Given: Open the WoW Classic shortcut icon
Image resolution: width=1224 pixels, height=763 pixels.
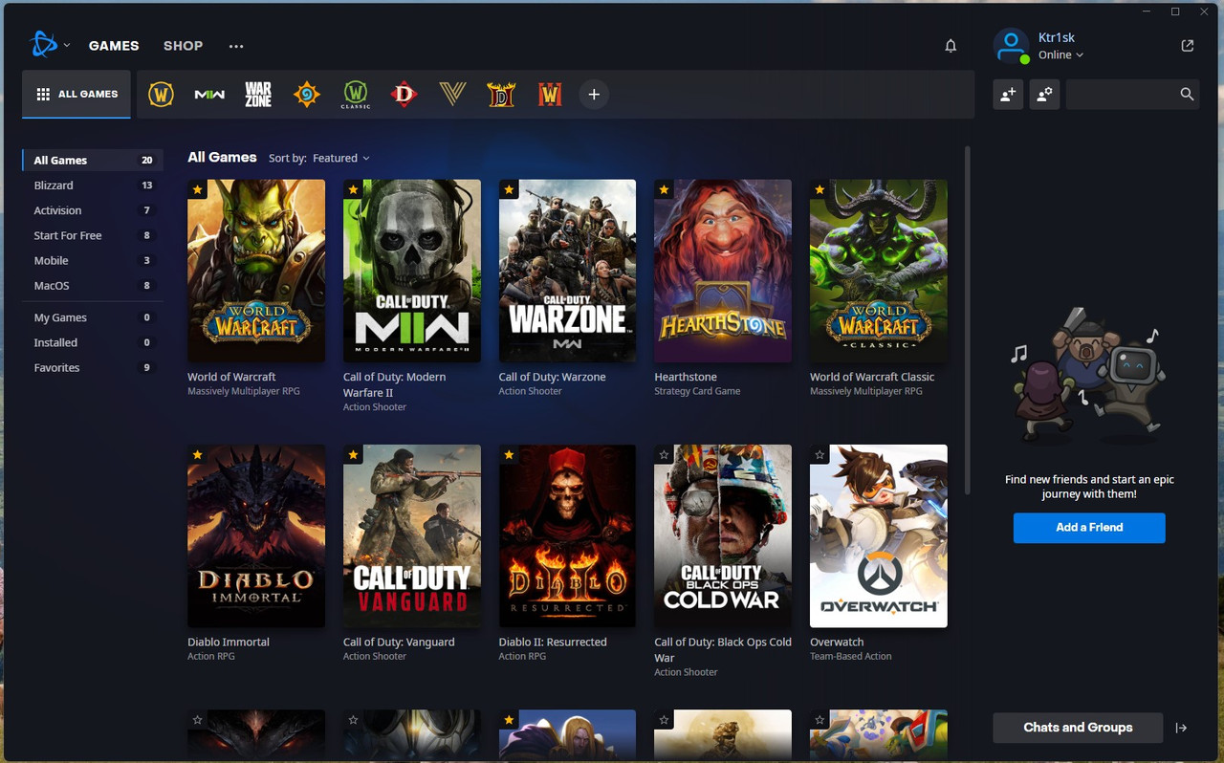Looking at the screenshot, I should 356,94.
